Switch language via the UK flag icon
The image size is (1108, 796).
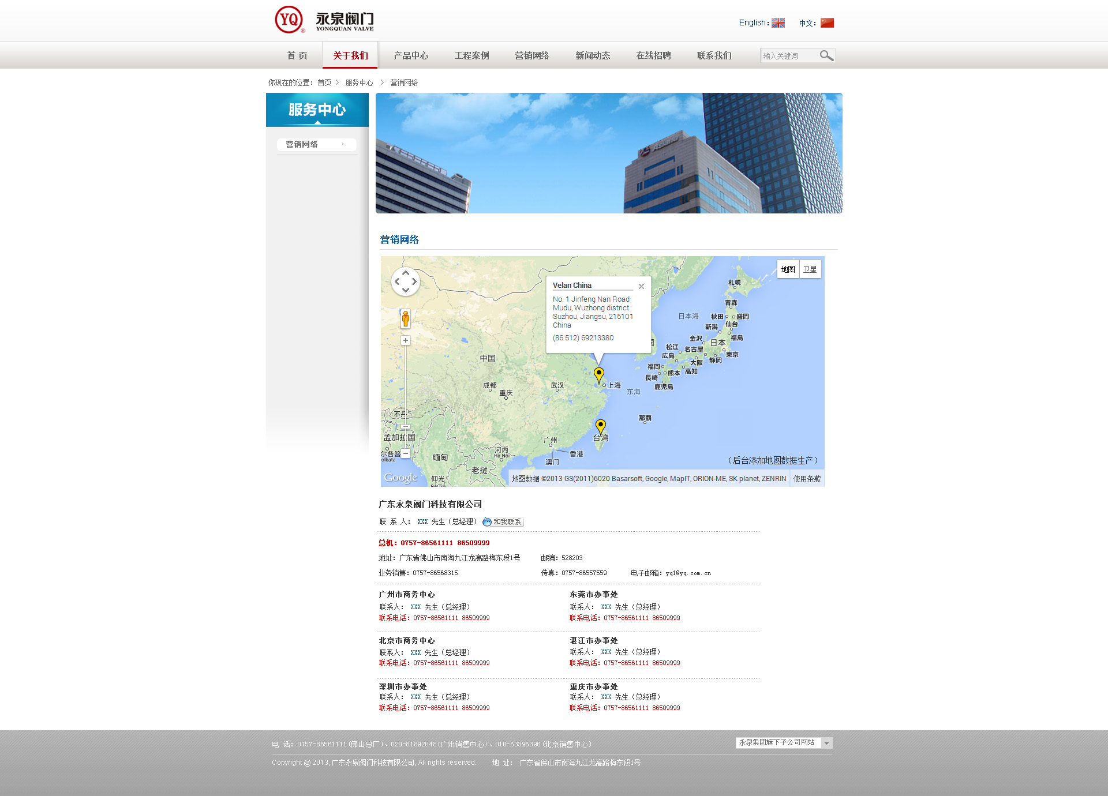[778, 23]
